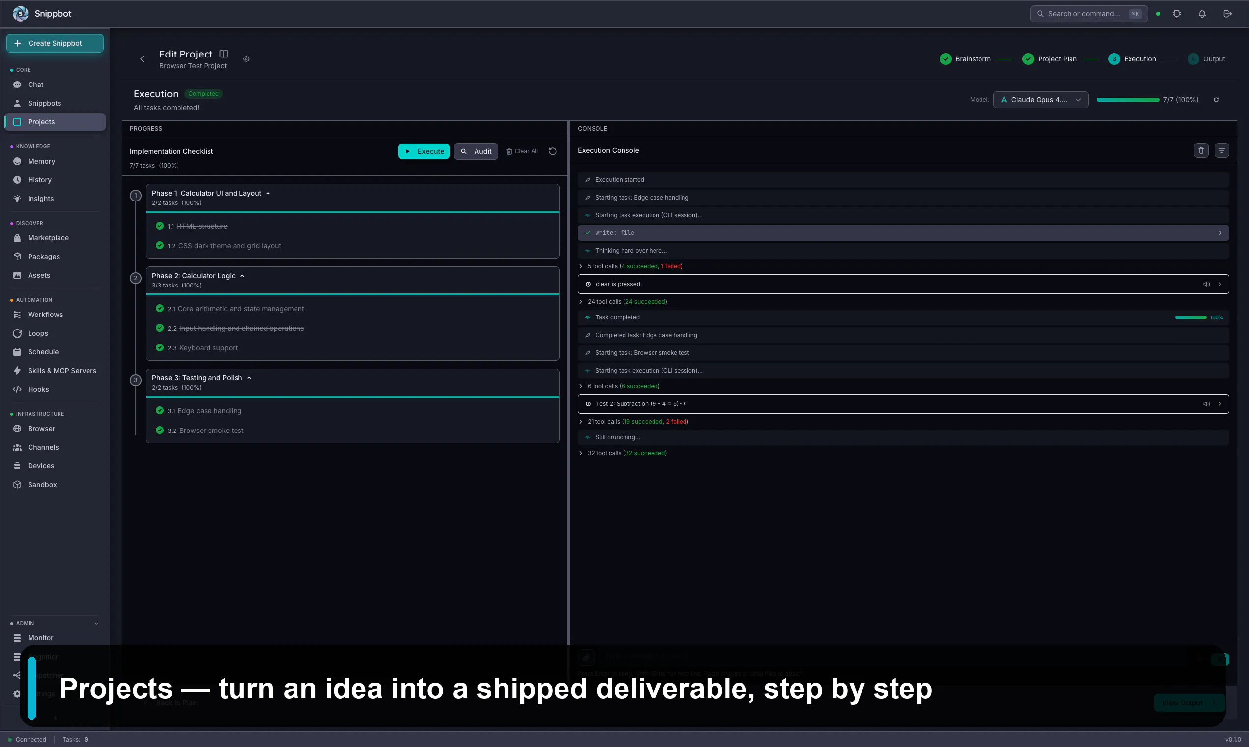1249x747 pixels.
Task: Go to the Output step
Action: click(1206, 59)
